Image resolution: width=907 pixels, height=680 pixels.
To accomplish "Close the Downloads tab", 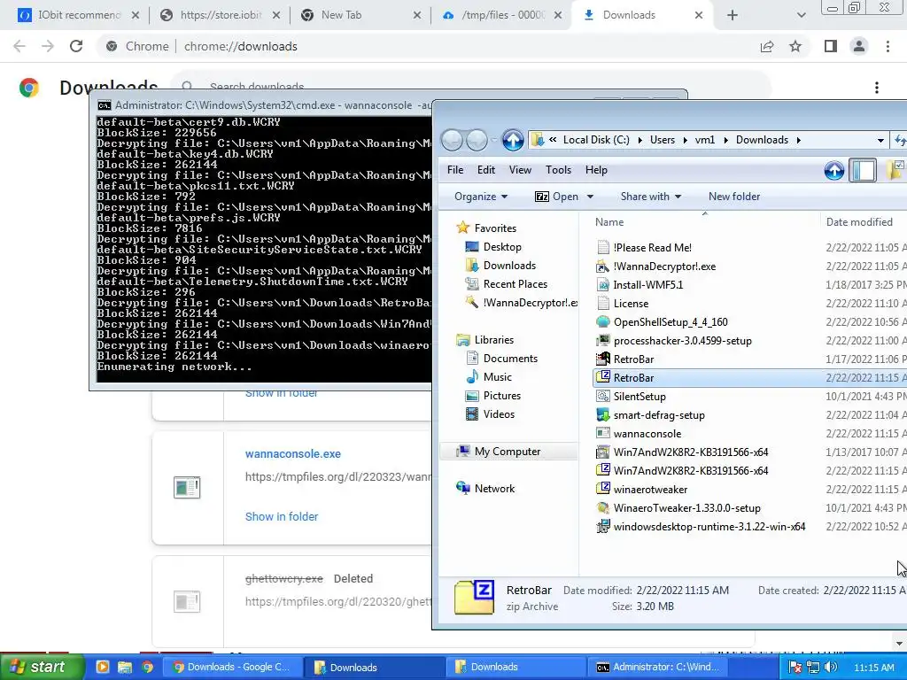I will tap(698, 15).
